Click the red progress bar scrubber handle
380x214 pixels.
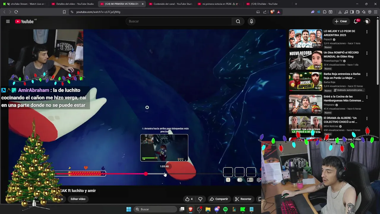pyautogui.click(x=146, y=174)
